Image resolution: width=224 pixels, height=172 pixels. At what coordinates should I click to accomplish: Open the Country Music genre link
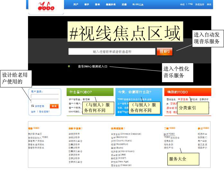[121, 141]
